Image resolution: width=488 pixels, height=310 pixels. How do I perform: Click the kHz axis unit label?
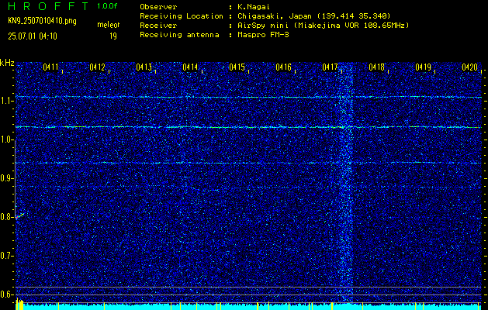[x=7, y=63]
